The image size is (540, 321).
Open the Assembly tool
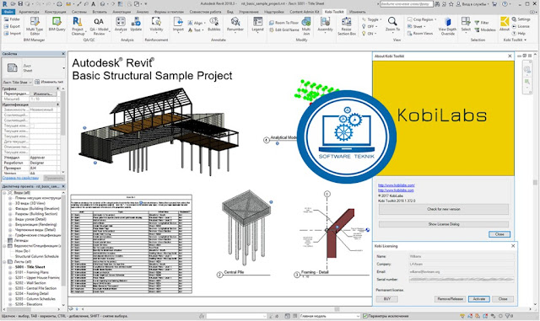pyautogui.click(x=325, y=24)
